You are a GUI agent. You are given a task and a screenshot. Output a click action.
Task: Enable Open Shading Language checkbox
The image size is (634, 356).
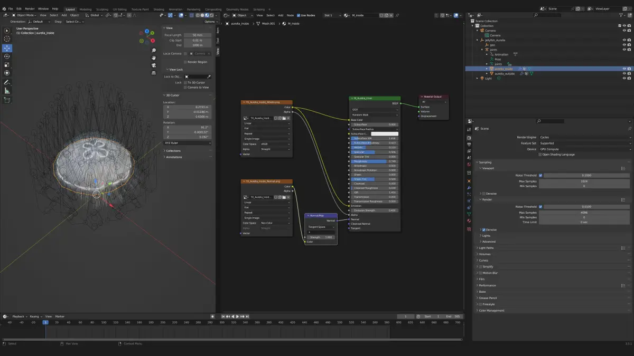[540, 155]
